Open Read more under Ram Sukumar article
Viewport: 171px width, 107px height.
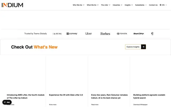tap(95, 105)
